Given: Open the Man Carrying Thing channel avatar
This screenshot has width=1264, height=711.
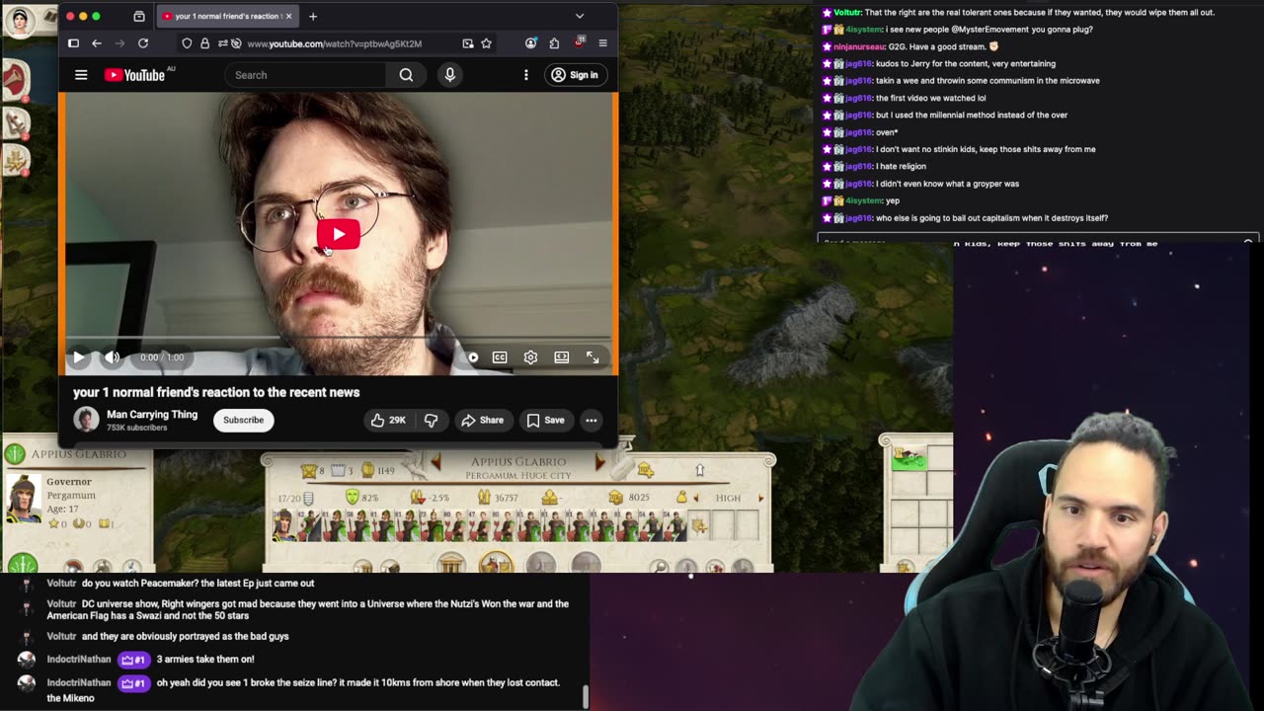Looking at the screenshot, I should [x=86, y=420].
